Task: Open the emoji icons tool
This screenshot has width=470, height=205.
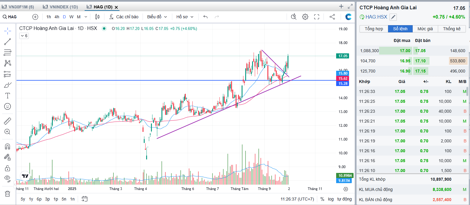Action: click(x=8, y=106)
